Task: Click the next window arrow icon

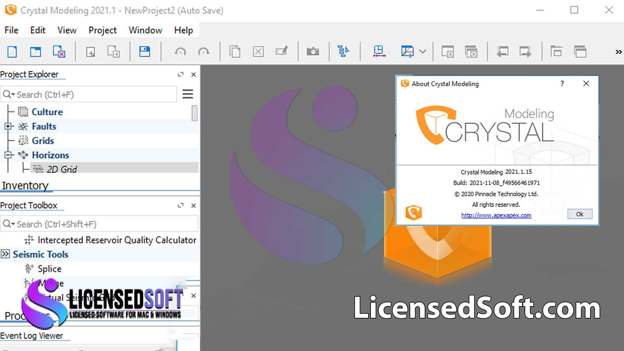Action: [x=526, y=51]
